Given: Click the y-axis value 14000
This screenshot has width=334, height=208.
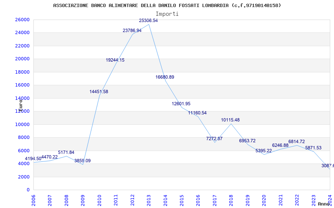Looking at the screenshot, I should pos(22,98).
